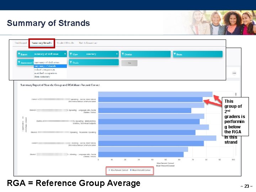Click top RGA bar for Speaking Social strand
The width and height of the screenshot is (256, 192).
155,94
